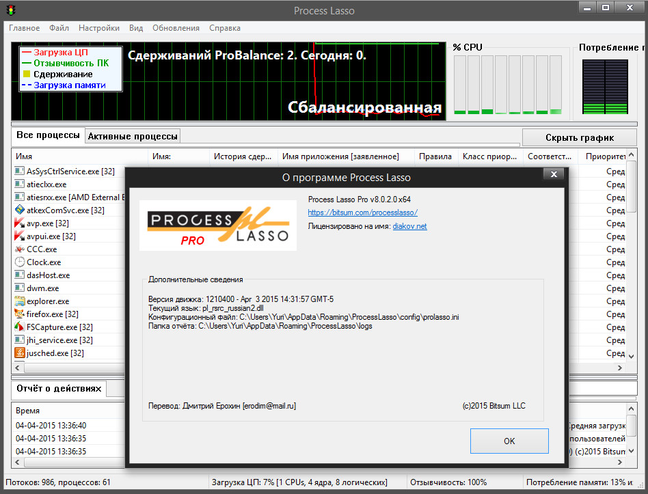Click the firefox.exe icon
Viewport: 648px width, 494px height.
click(x=19, y=314)
